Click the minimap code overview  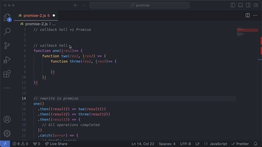(x=247, y=32)
